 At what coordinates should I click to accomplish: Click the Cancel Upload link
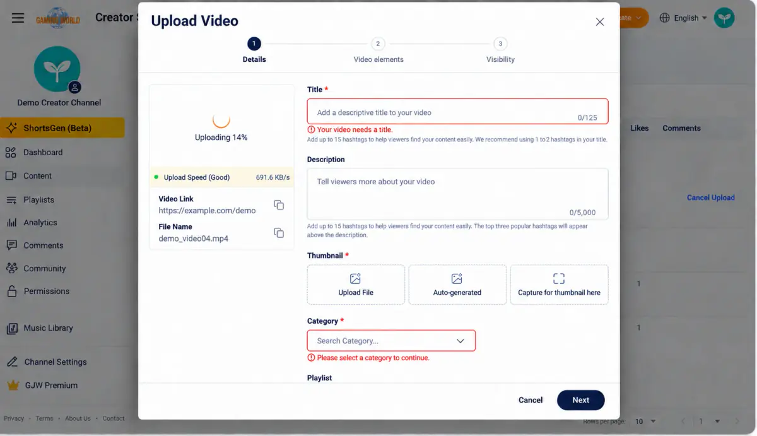point(711,197)
